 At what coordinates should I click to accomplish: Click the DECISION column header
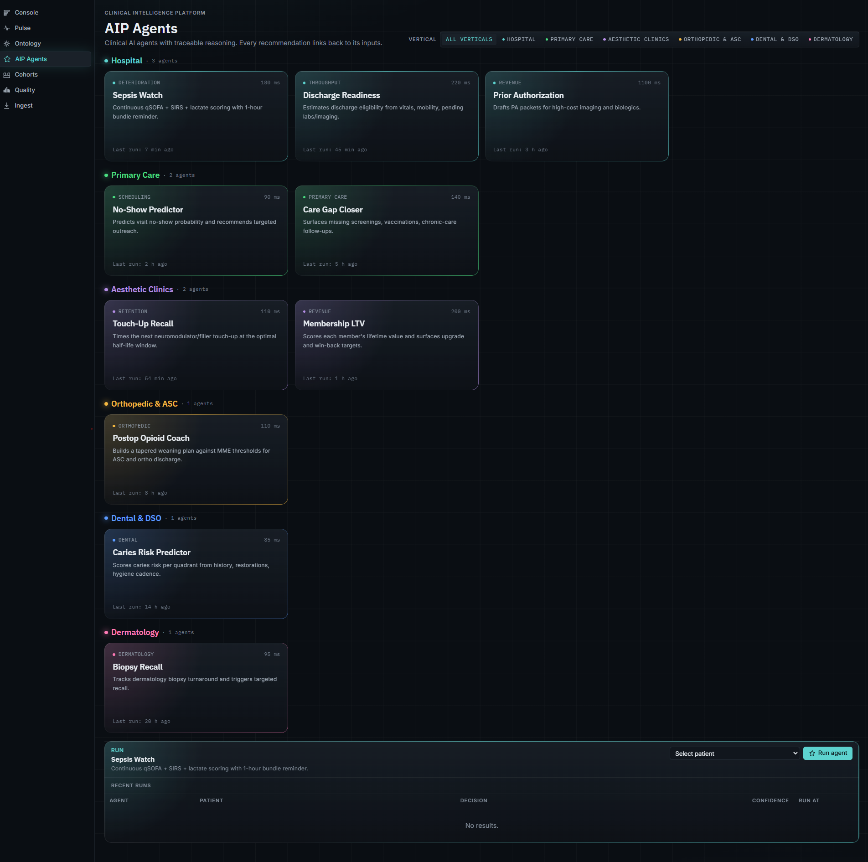point(474,801)
